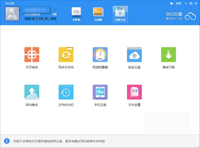Close the 360云盘 window

(196, 3)
